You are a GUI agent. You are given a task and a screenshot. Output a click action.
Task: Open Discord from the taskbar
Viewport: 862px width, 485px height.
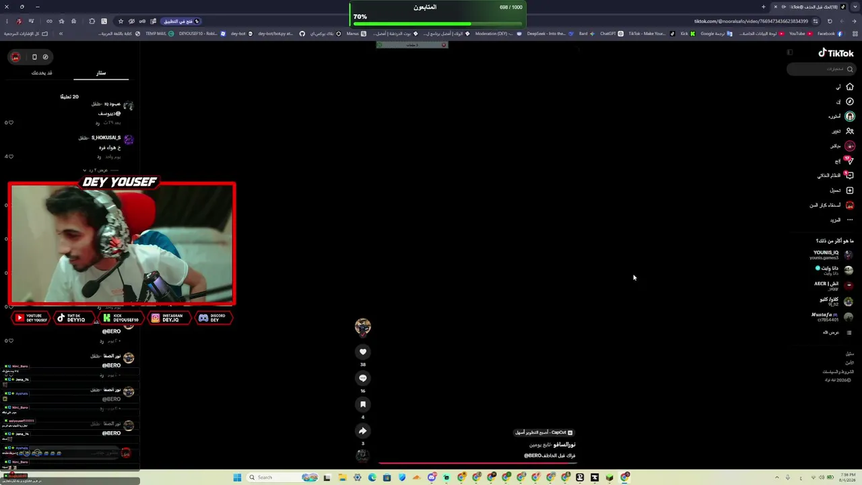pos(432,478)
